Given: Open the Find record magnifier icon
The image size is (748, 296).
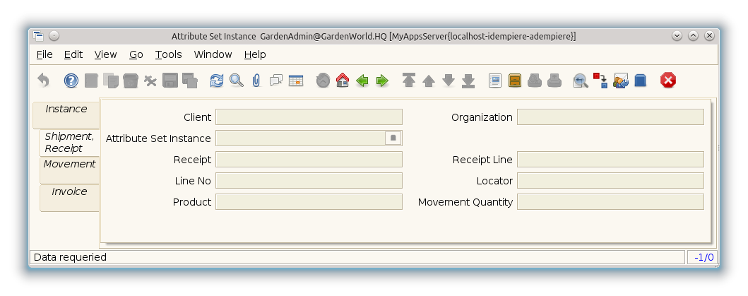Looking at the screenshot, I should (237, 81).
